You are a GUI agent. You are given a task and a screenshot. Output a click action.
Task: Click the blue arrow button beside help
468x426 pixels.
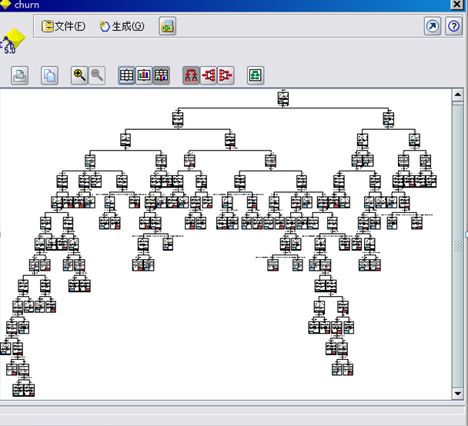pyautogui.click(x=433, y=26)
